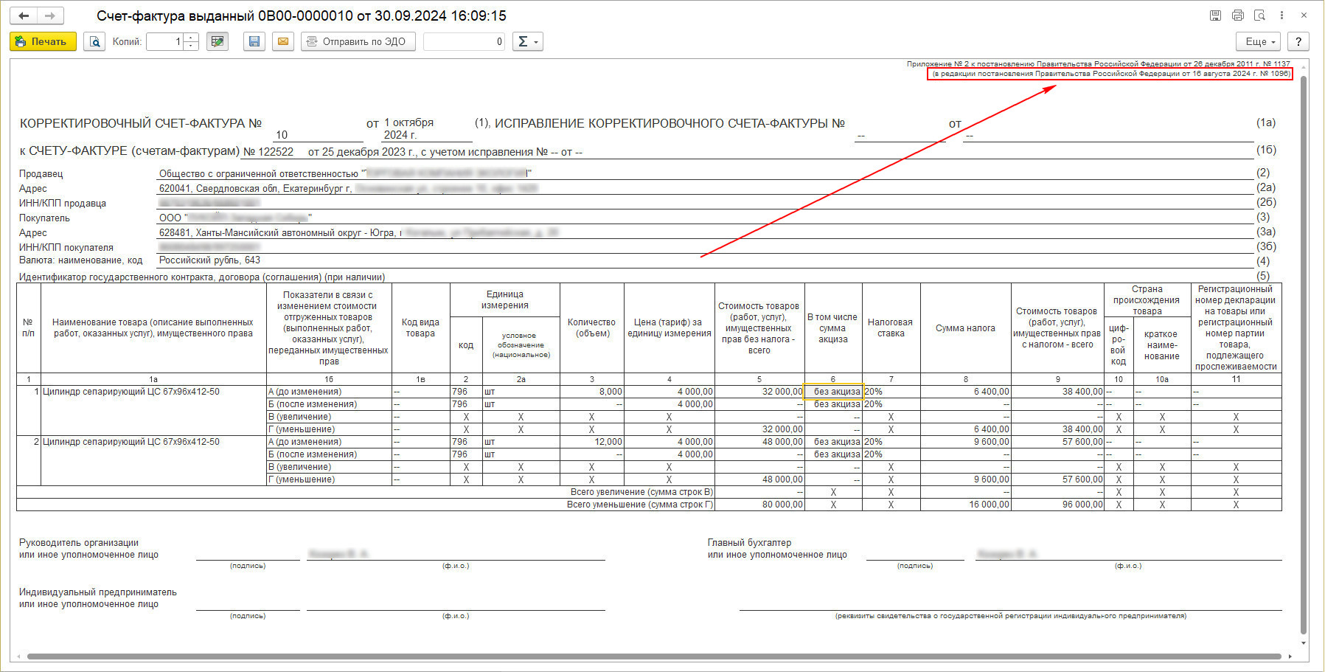Select the date cell '1 октября 2024 г.'
Image resolution: width=1325 pixels, height=672 pixels.
tap(426, 129)
